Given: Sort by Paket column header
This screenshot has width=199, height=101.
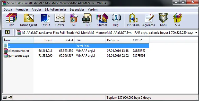Looking at the screenshot, I should [64, 40].
